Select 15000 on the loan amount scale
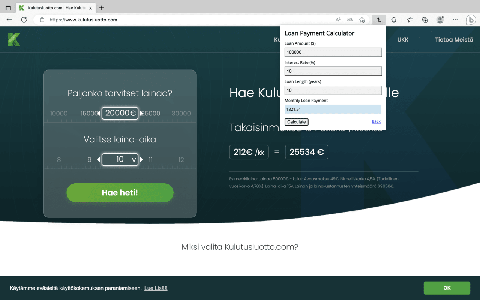The width and height of the screenshot is (480, 300). (x=89, y=113)
